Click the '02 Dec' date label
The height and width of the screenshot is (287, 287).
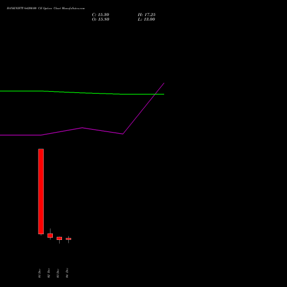click(49, 273)
